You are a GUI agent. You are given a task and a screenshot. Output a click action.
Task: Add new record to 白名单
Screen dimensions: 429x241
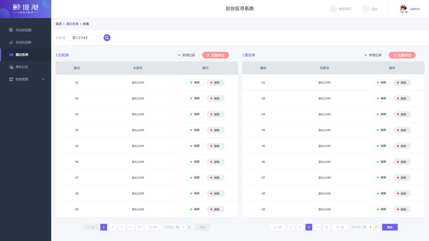[x=187, y=55]
